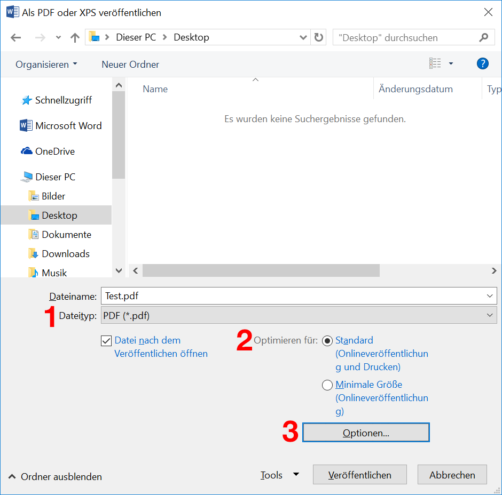Screen dimensions: 502x495
Task: Click the horizontal scrollbar in file list
Action: (261, 271)
